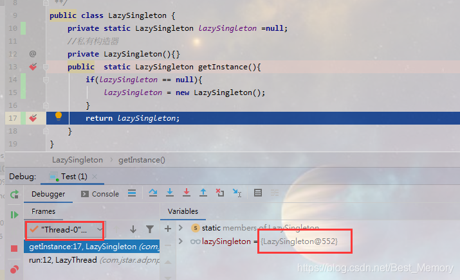460x280 pixels.
Task: Click the minus remove watch icon
Action: (168, 245)
